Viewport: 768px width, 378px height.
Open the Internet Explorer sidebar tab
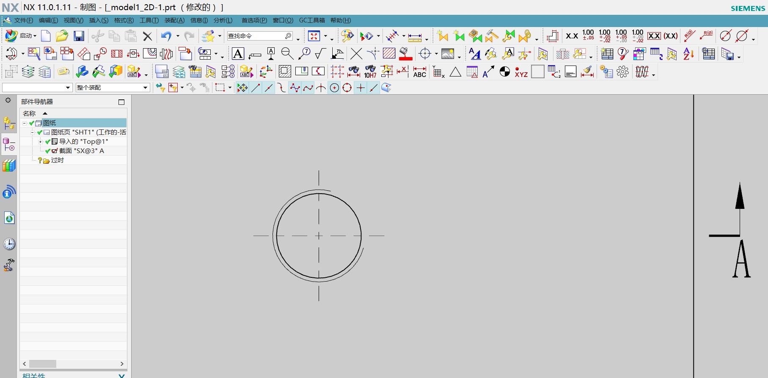pos(9,218)
